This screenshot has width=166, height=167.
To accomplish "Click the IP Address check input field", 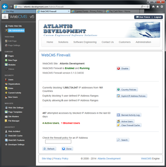I will 58,142.
